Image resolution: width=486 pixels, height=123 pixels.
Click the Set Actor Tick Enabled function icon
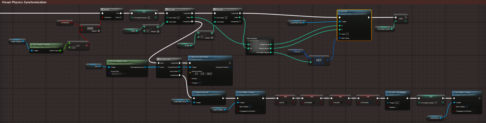(387, 92)
